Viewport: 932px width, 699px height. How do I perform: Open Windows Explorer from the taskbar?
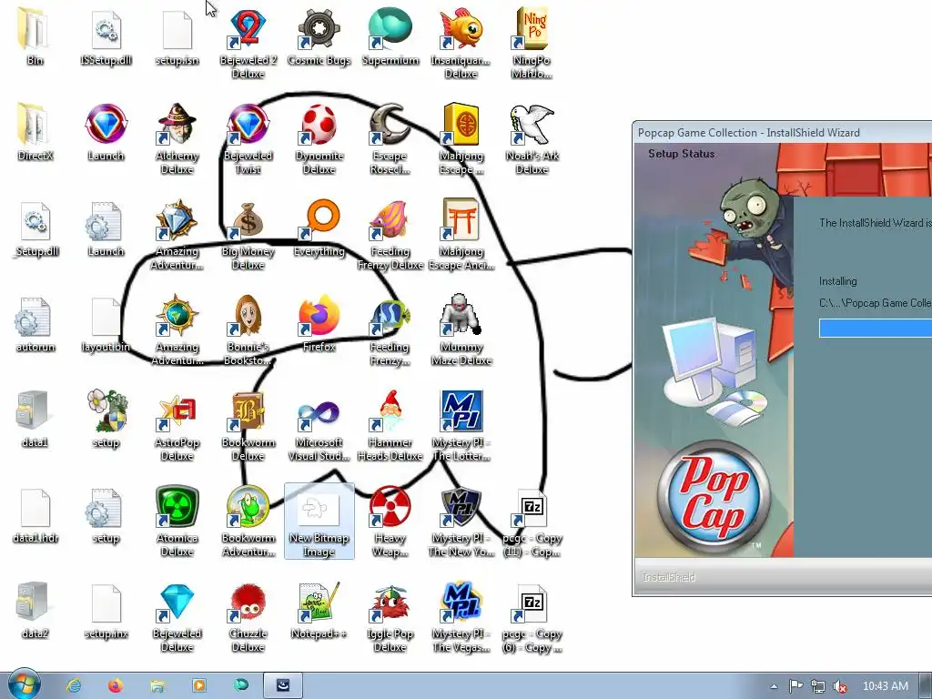[157, 685]
